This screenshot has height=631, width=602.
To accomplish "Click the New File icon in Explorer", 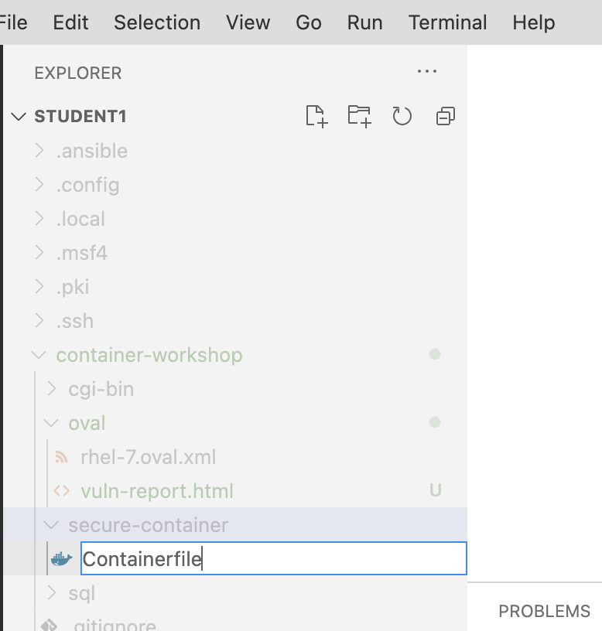I will pyautogui.click(x=316, y=115).
